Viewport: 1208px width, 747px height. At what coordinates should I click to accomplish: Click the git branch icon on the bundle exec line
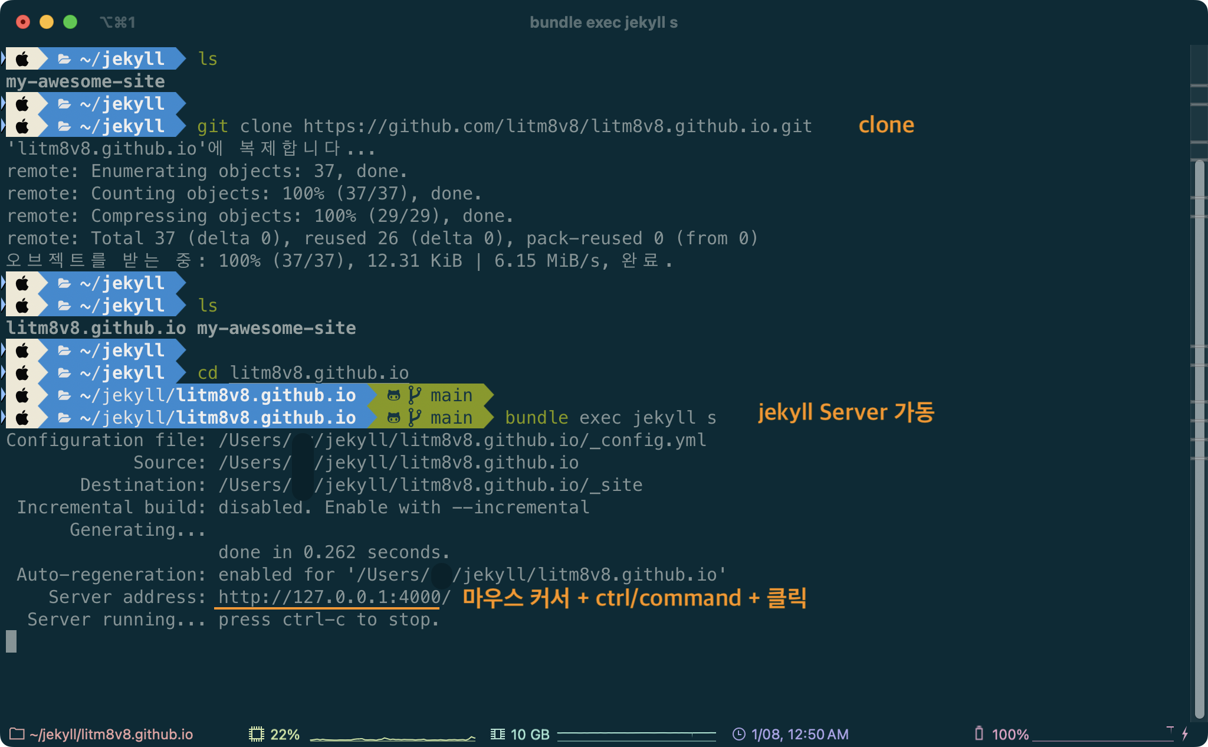[x=415, y=418]
